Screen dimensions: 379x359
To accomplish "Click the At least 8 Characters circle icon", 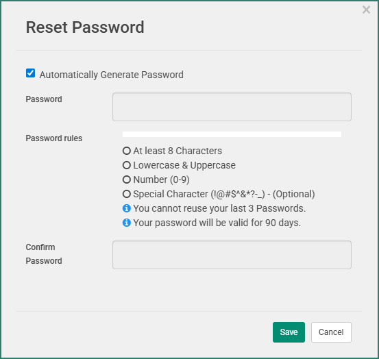I will [x=126, y=151].
